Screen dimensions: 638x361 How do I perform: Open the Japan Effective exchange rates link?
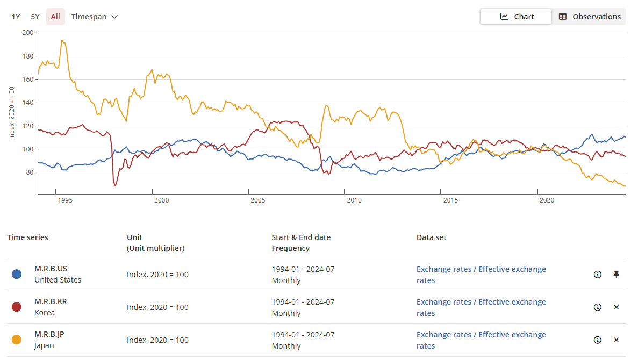coord(481,340)
